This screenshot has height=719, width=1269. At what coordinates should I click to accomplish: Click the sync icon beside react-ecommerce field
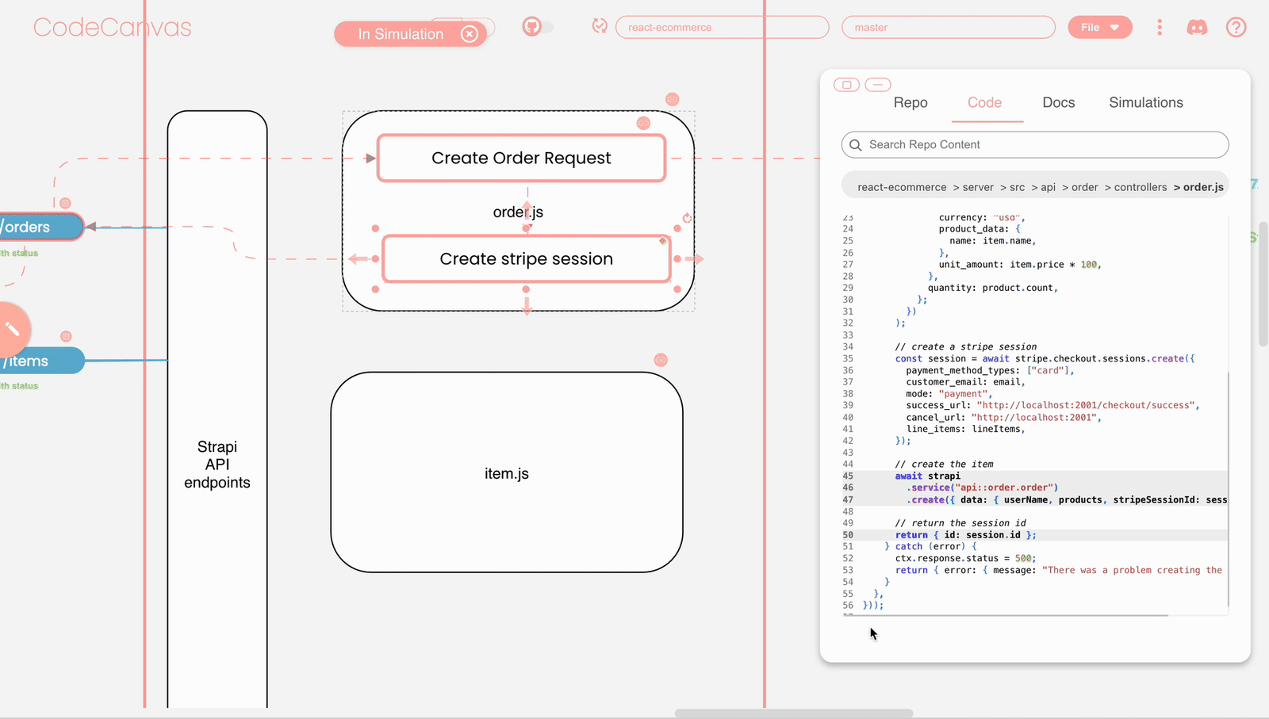600,26
